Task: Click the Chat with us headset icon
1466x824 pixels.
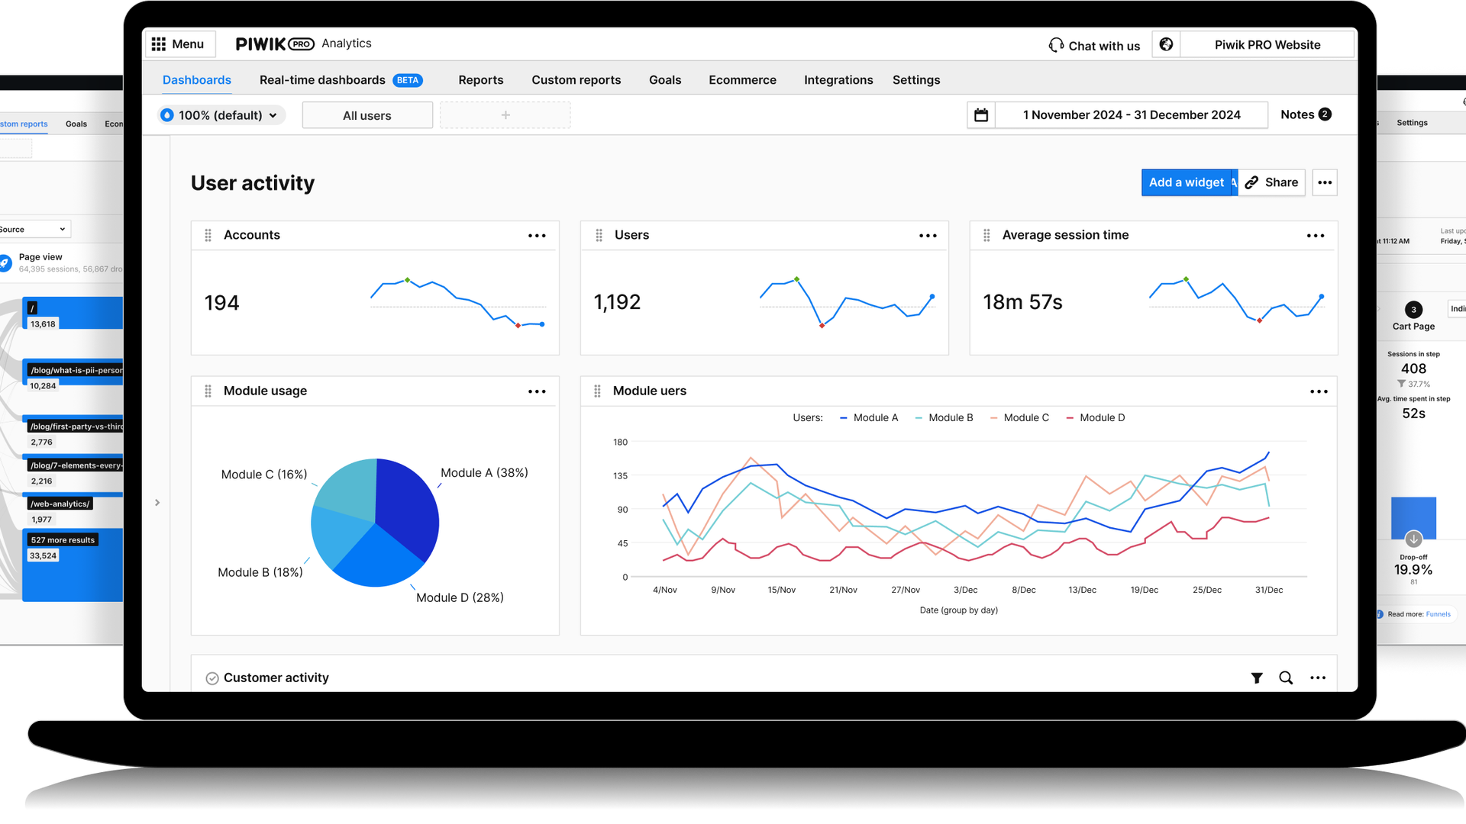Action: [1056, 44]
